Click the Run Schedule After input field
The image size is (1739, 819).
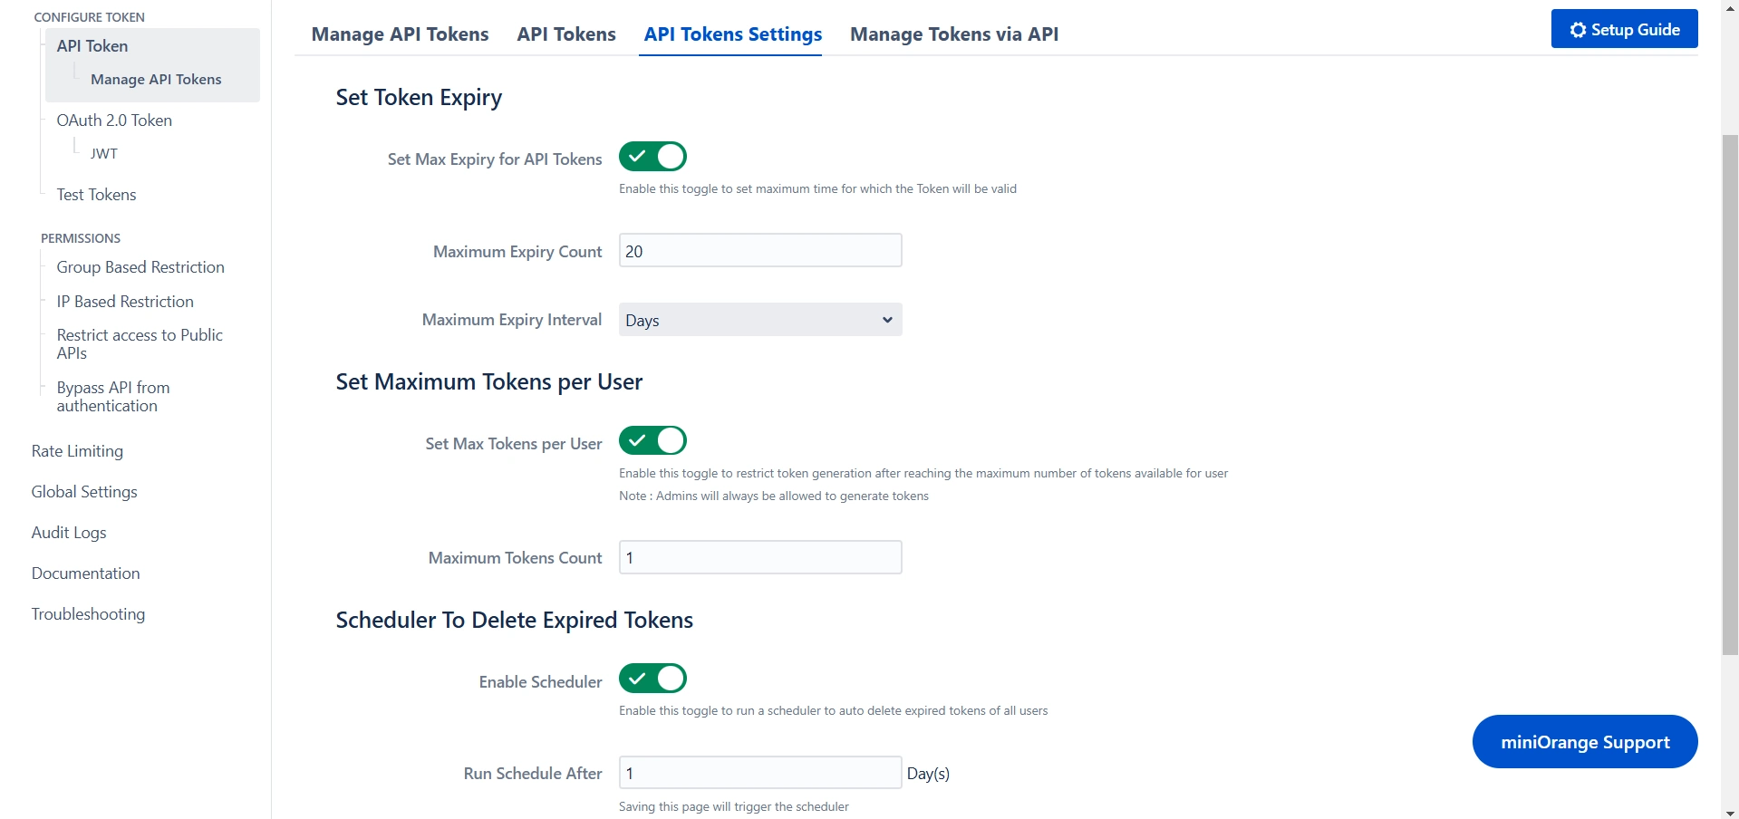(x=759, y=773)
